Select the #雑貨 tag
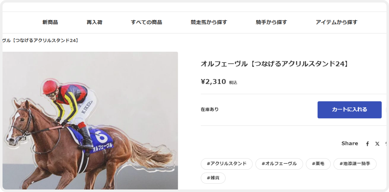This screenshot has width=389, height=192. [x=213, y=178]
